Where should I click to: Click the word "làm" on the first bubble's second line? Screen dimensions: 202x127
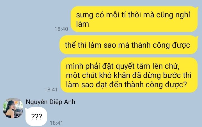pos(82,24)
